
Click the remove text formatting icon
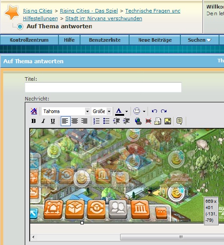pyautogui.click(x=34, y=111)
